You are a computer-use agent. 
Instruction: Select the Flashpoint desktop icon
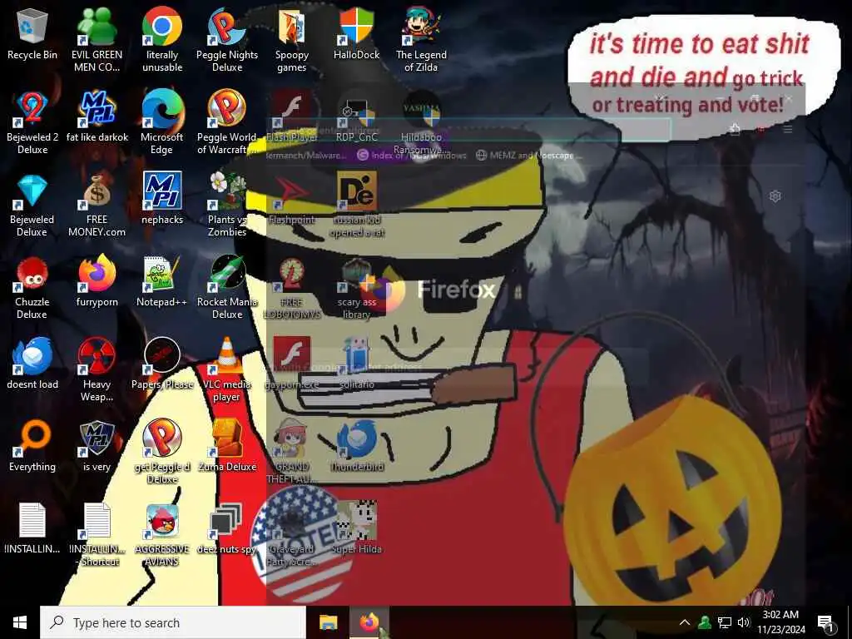pyautogui.click(x=292, y=199)
